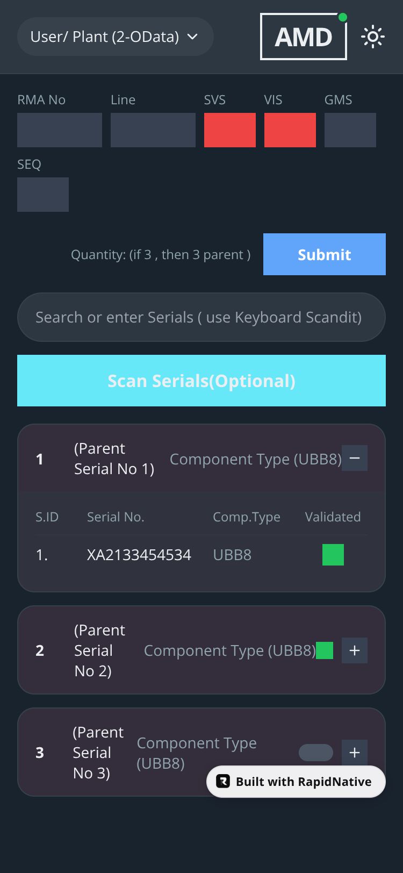Click the RapidNative logo icon in badge
This screenshot has width=403, height=873.
click(x=223, y=782)
